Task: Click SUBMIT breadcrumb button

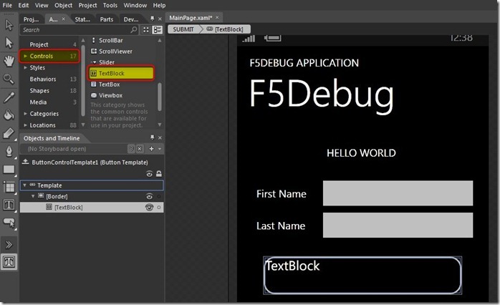Action: pos(183,29)
